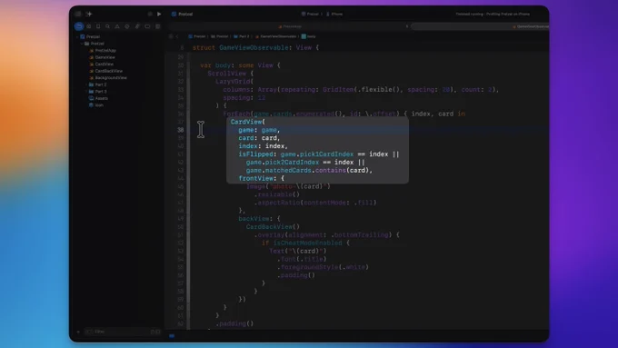Click the Stop button in toolbar
The height and width of the screenshot is (348, 618).
(x=150, y=14)
